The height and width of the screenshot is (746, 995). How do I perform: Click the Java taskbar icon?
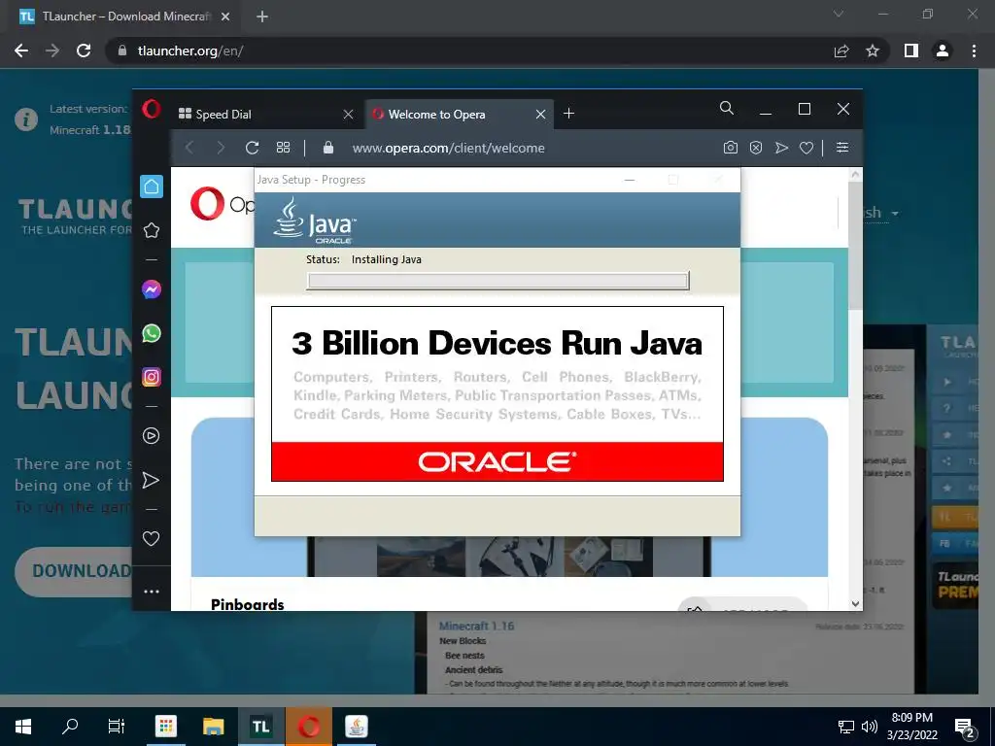point(356,727)
